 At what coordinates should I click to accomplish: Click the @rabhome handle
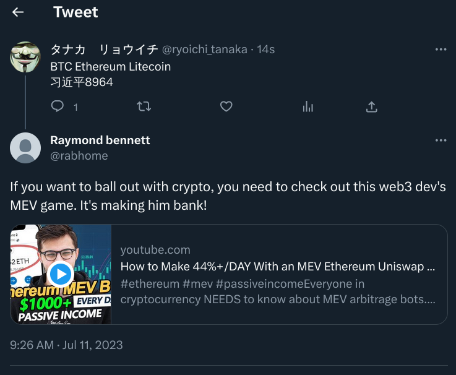point(79,156)
